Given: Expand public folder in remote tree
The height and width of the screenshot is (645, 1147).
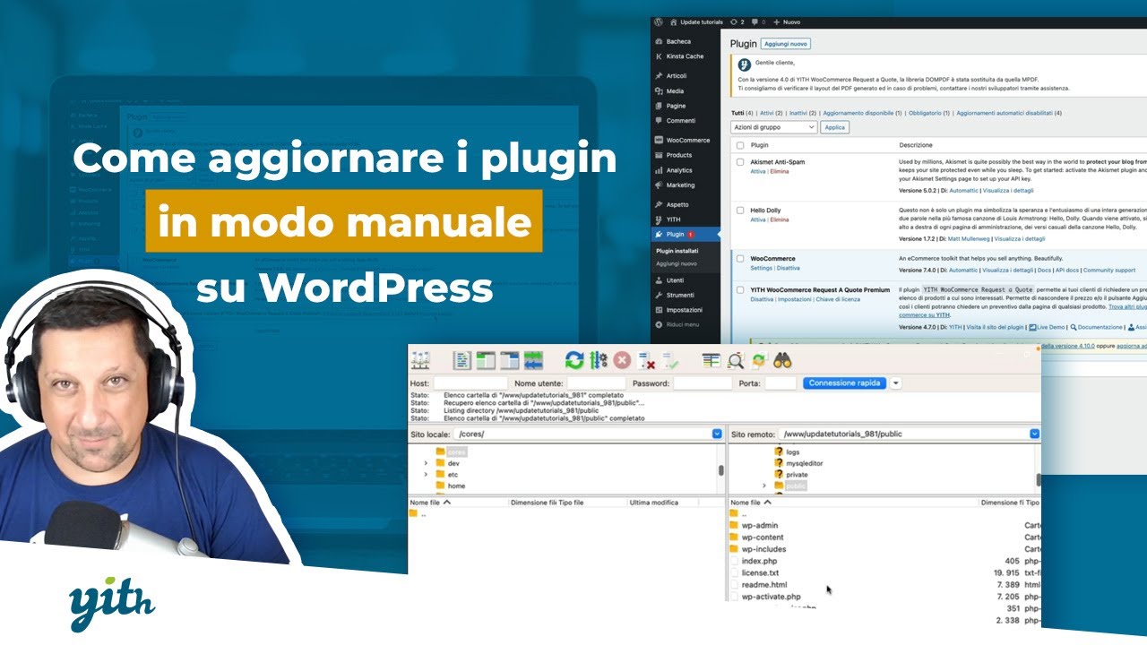Looking at the screenshot, I should pyautogui.click(x=764, y=486).
